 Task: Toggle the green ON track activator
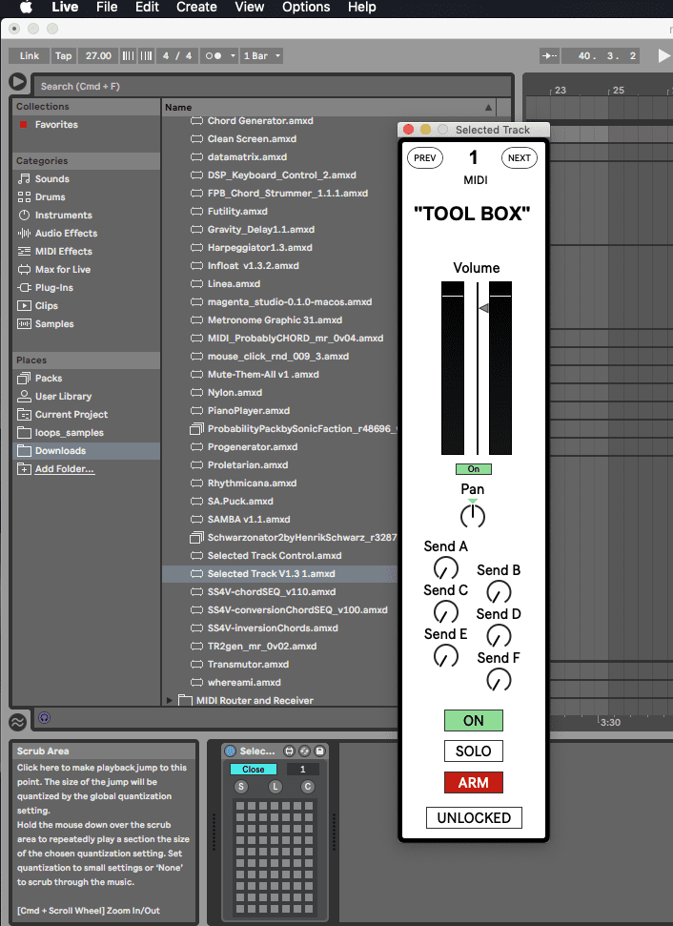[474, 720]
